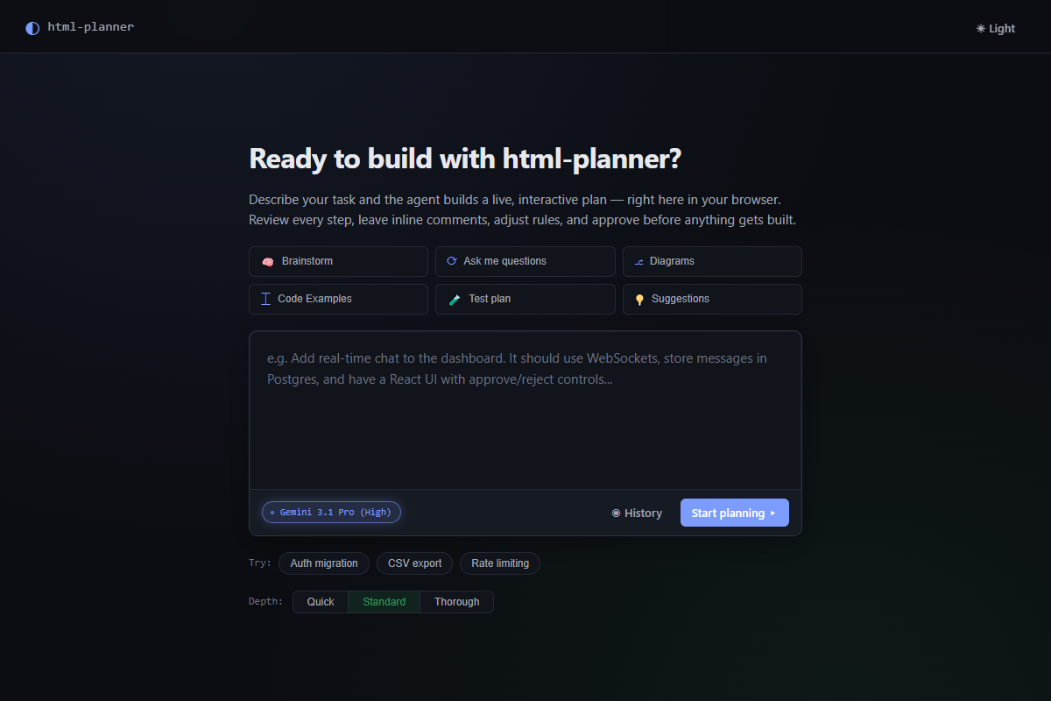Switch to Light theme
The width and height of the screenshot is (1051, 701).
(x=996, y=28)
